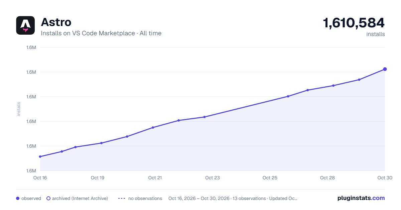The width and height of the screenshot is (401, 210).
Task: Click the 'observed' legend text
Action: [31, 198]
